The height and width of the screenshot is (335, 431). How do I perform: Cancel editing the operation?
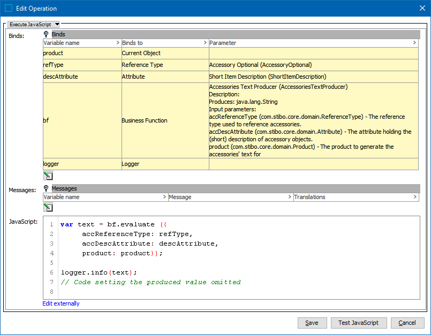point(407,323)
